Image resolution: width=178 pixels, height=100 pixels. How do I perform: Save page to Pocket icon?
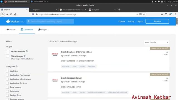(140, 14)
